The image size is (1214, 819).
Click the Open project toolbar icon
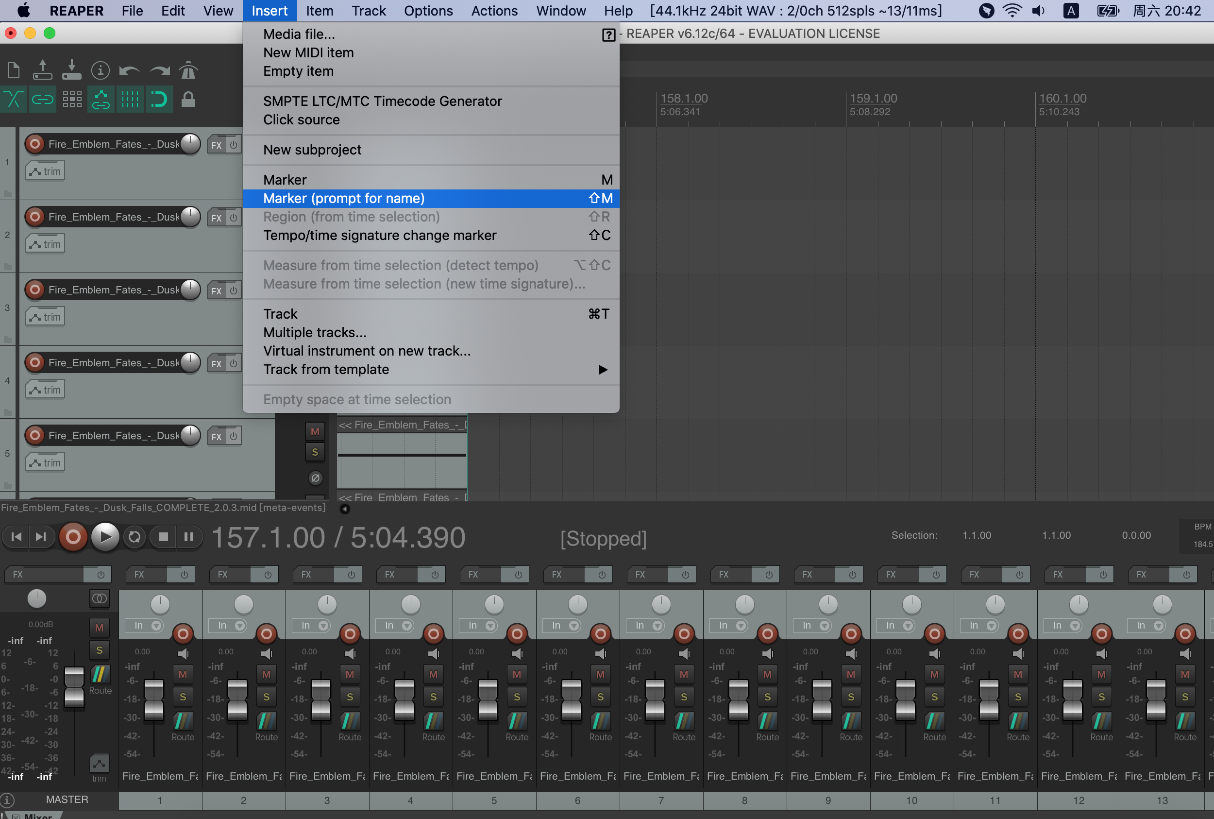42,70
